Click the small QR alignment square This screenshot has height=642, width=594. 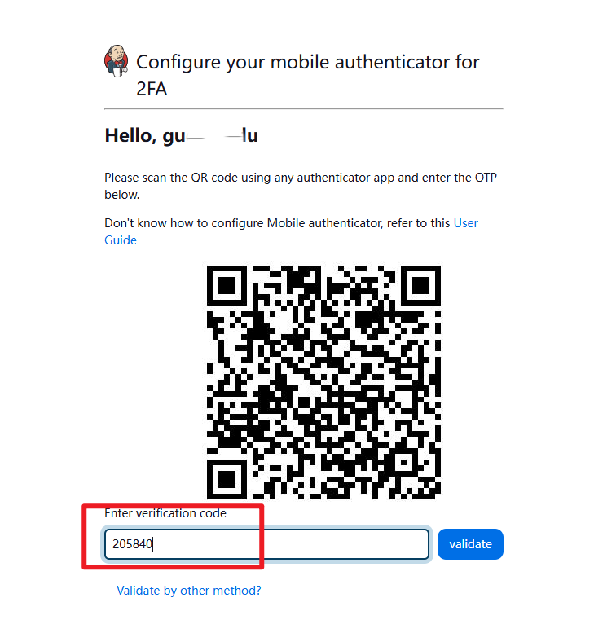click(x=404, y=462)
